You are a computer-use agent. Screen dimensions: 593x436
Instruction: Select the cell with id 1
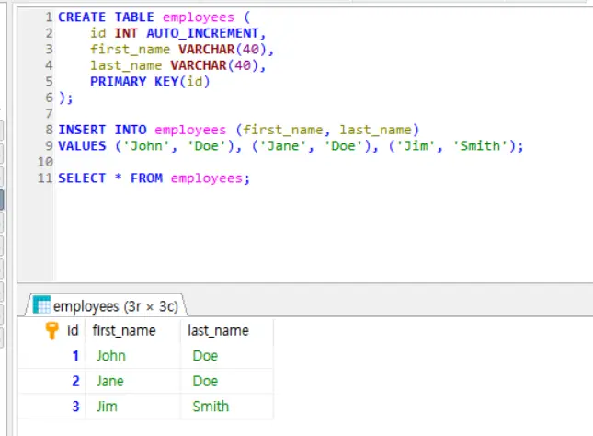point(51,356)
